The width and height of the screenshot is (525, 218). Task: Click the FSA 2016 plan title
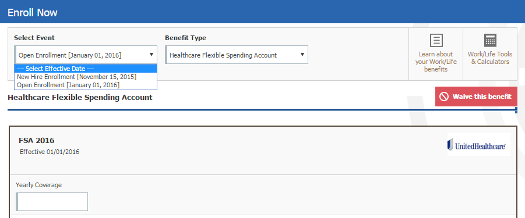pyautogui.click(x=37, y=140)
